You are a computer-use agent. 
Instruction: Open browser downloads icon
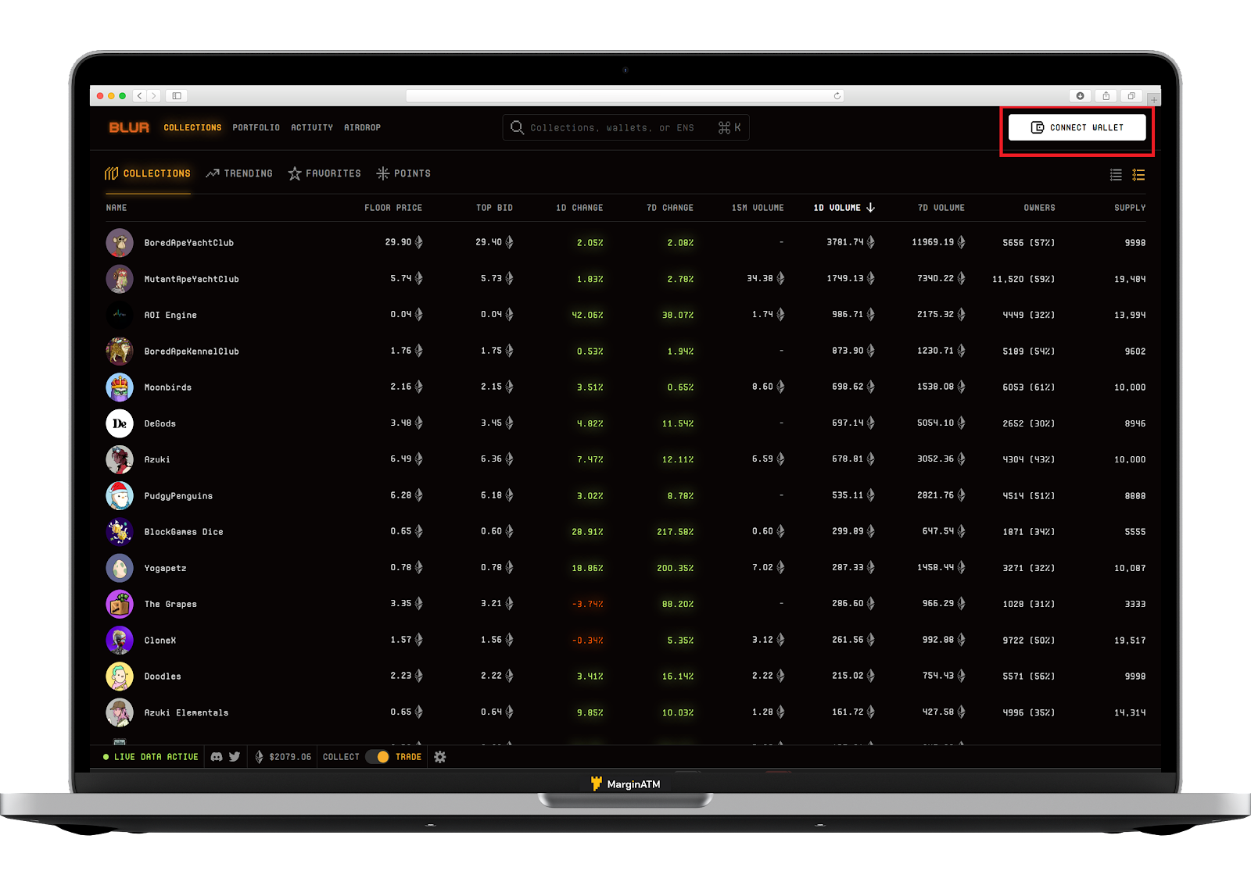point(1080,96)
